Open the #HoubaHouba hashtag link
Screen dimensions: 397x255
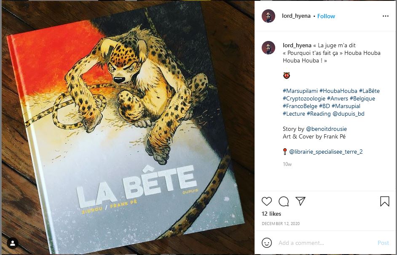coord(338,91)
